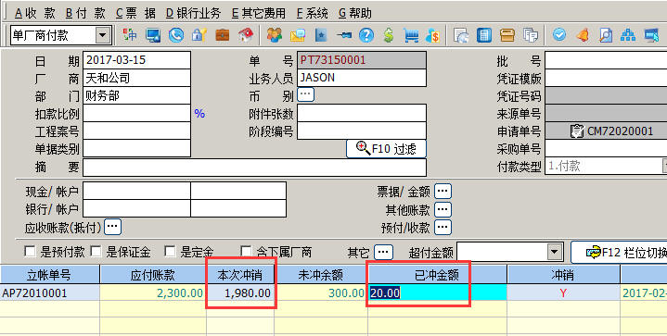The height and width of the screenshot is (336, 667).
Task: Click the F10 过滤 button
Action: click(x=386, y=149)
